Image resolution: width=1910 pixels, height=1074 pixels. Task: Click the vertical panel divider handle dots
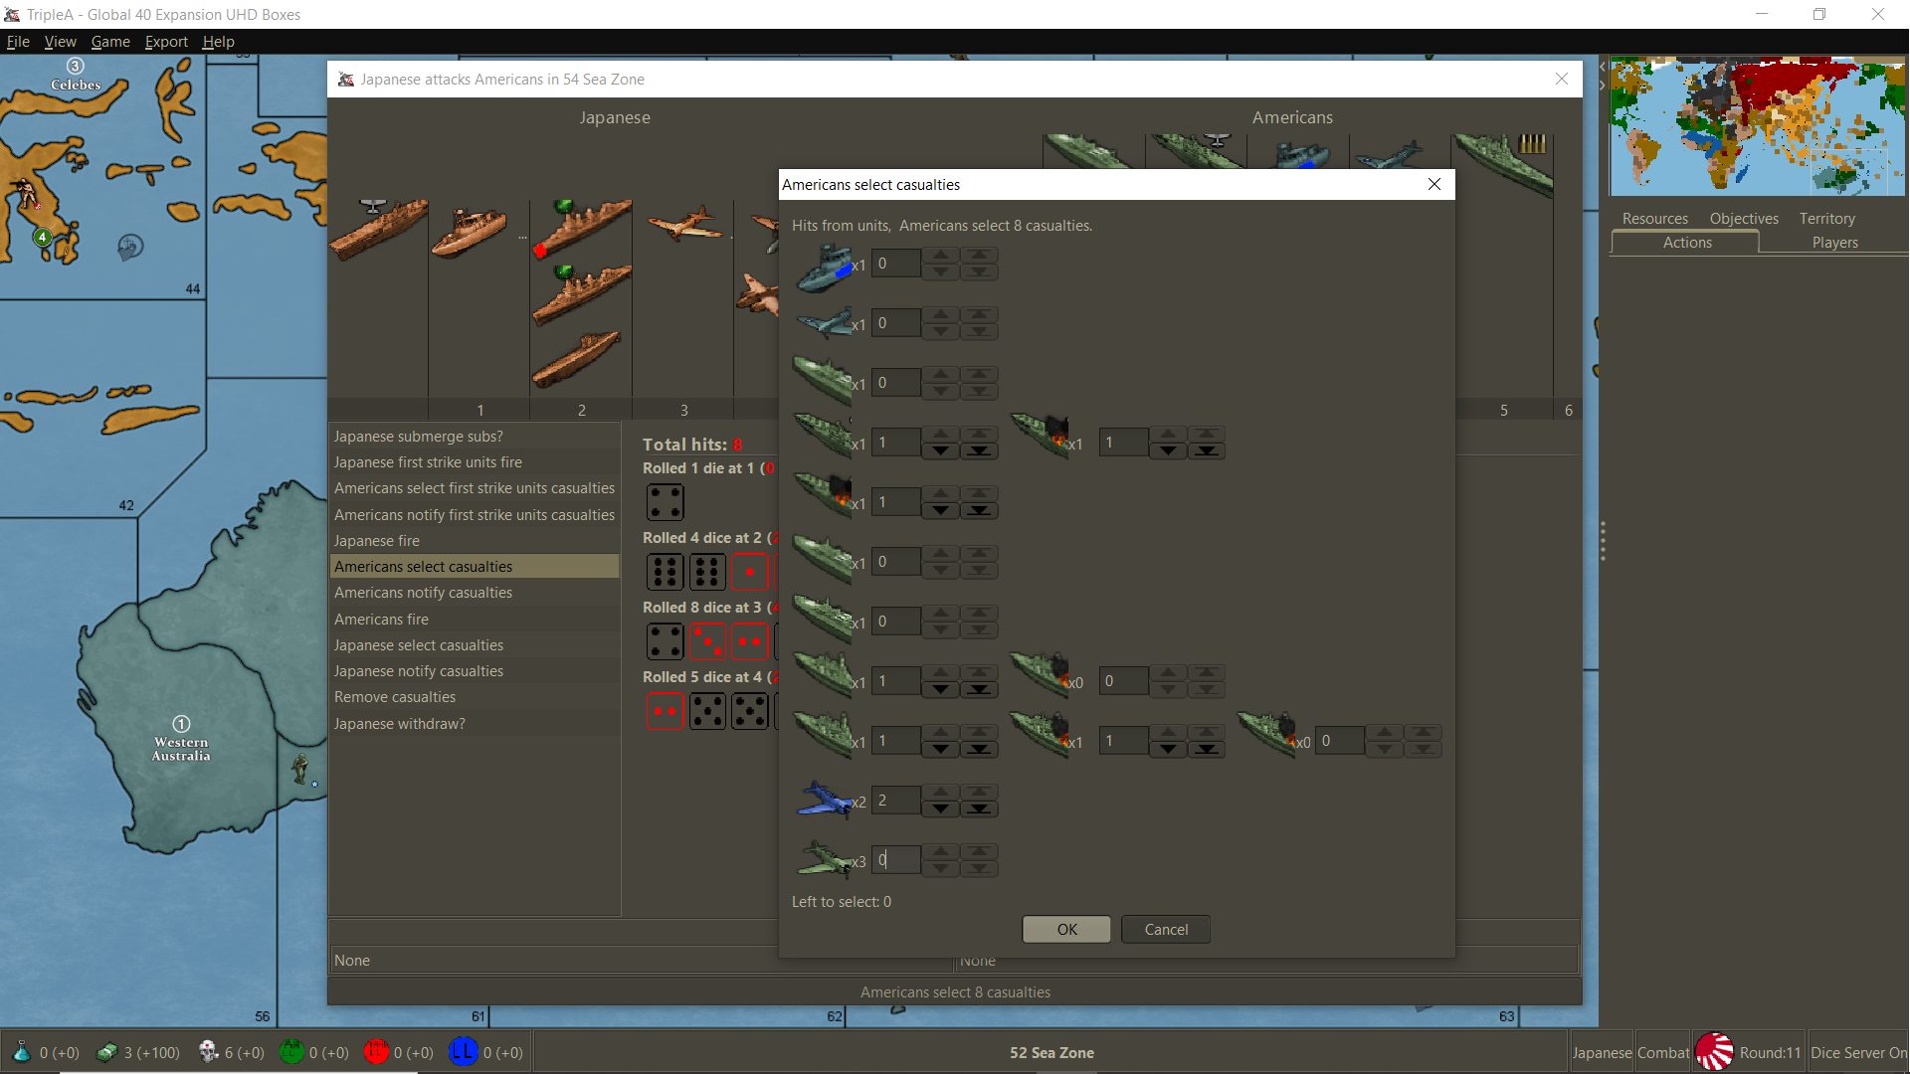click(x=1602, y=541)
